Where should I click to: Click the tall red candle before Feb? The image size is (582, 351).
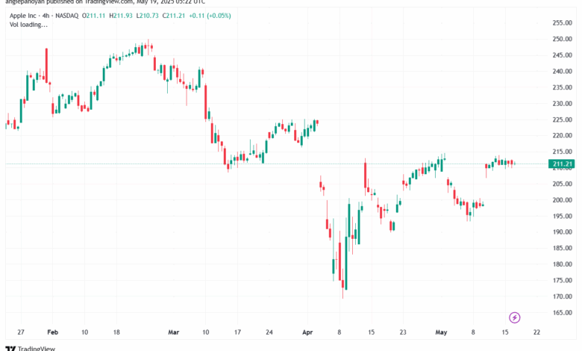point(46,66)
